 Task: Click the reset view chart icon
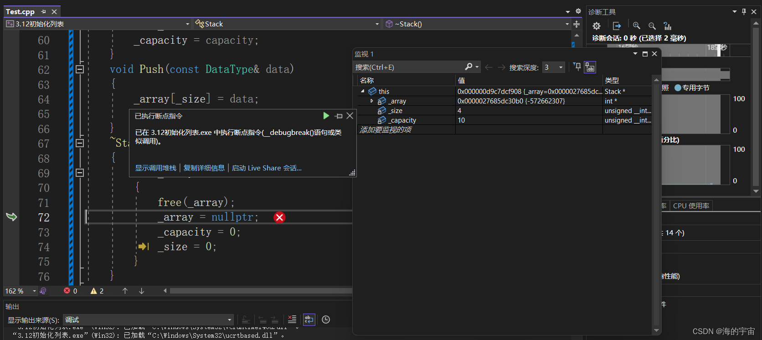point(668,26)
